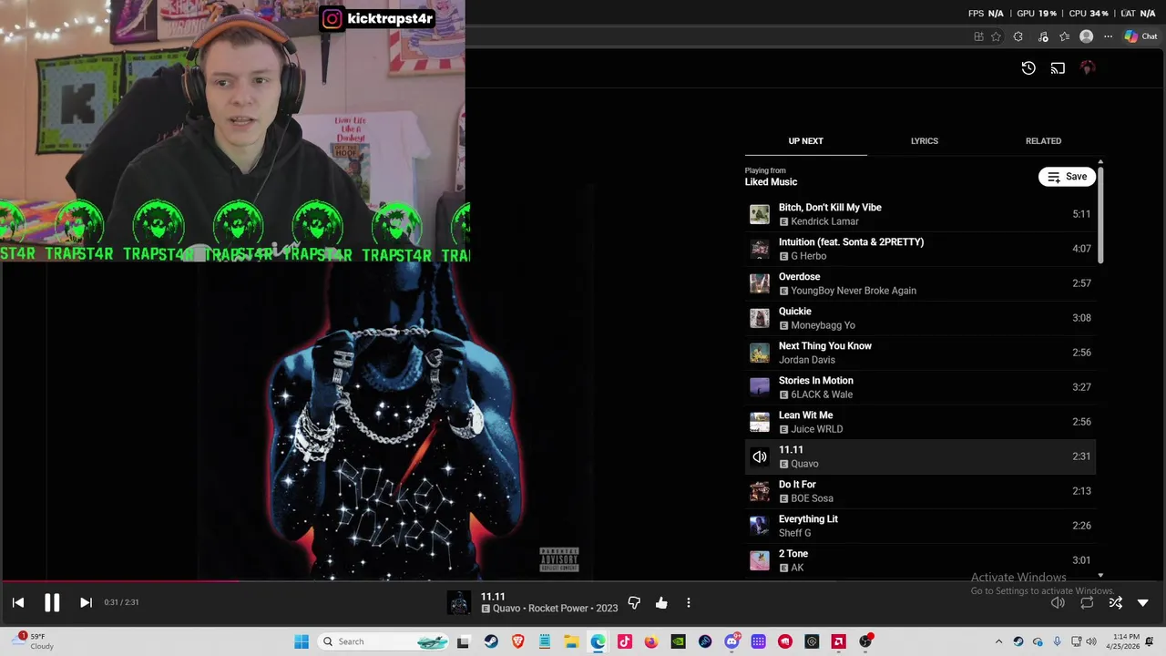Open the browser profile icon
Screen dimensions: 1166x656
click(1086, 36)
